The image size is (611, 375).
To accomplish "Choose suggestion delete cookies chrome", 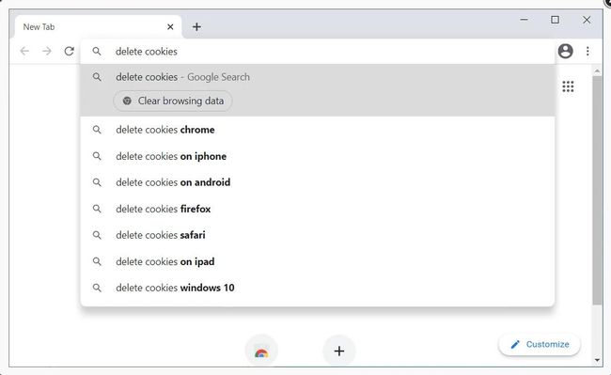I will tap(317, 130).
